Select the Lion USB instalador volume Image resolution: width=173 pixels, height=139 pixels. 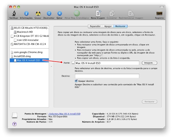pyautogui.click(x=29, y=40)
